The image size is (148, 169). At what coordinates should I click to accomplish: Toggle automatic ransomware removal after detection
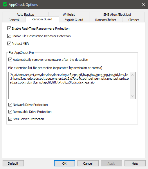(x=10, y=60)
